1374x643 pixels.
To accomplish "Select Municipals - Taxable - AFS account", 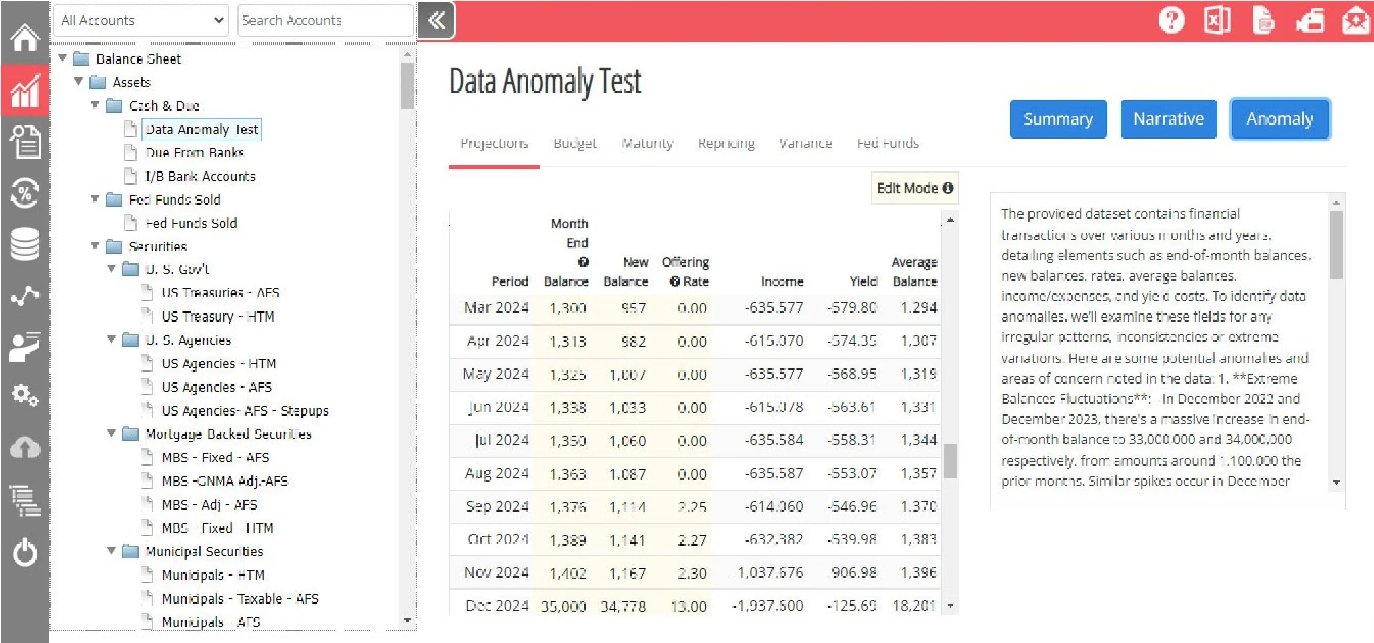I will pyautogui.click(x=239, y=598).
